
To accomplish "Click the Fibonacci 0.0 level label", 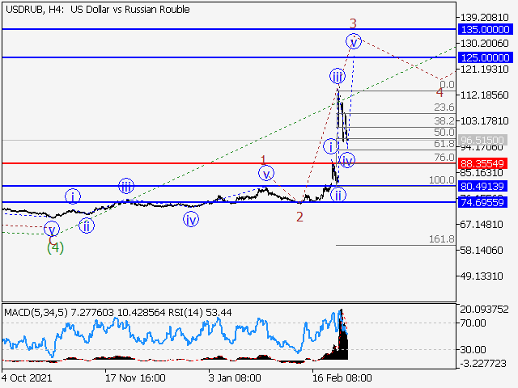I will point(448,85).
